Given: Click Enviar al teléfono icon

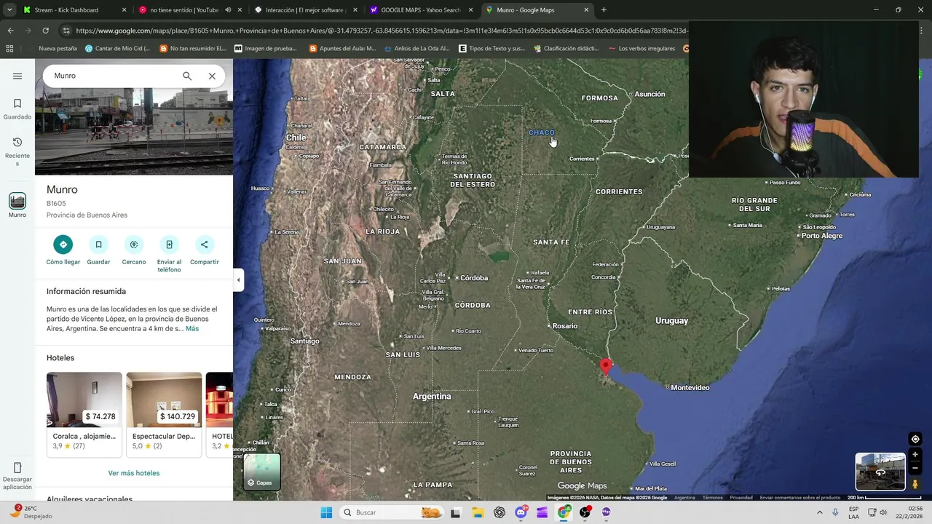Looking at the screenshot, I should point(169,245).
